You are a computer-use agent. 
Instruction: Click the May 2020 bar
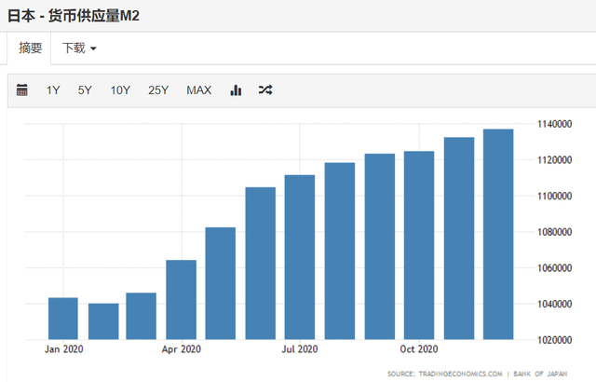[221, 283]
